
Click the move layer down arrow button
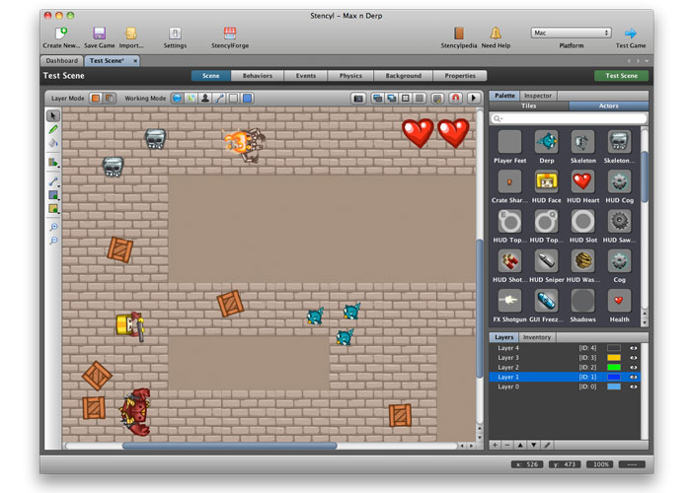point(534,445)
